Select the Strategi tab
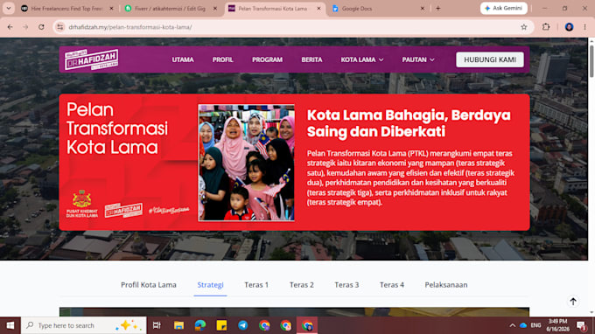595x334 pixels. 210,285
